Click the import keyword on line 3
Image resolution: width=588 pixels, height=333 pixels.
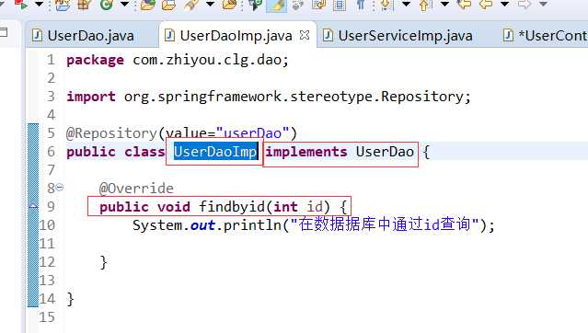coord(91,97)
